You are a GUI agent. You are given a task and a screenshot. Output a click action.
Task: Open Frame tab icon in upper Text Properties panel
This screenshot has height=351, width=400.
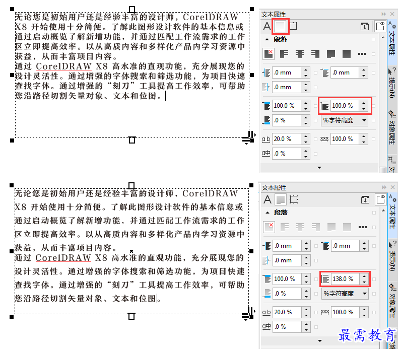coord(293,26)
